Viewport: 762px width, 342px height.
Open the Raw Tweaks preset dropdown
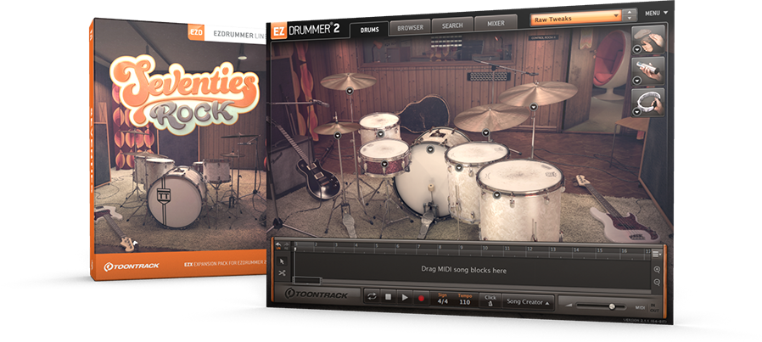[x=576, y=19]
